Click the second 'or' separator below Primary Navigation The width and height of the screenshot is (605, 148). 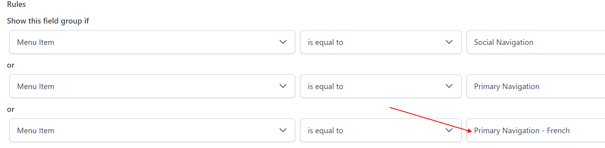[11, 109]
